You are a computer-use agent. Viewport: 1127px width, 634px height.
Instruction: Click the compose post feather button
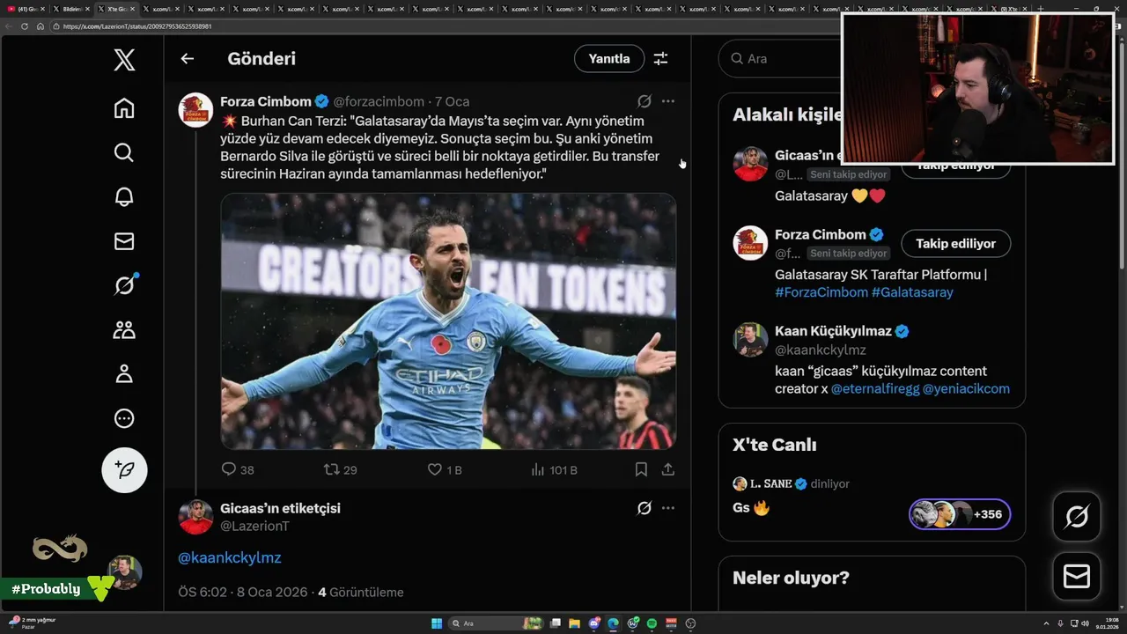pos(124,470)
